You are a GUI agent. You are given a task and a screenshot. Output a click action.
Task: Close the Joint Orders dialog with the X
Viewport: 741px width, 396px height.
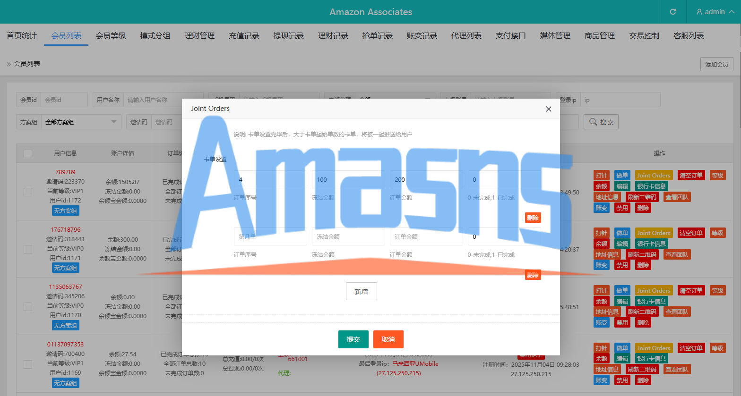(549, 109)
